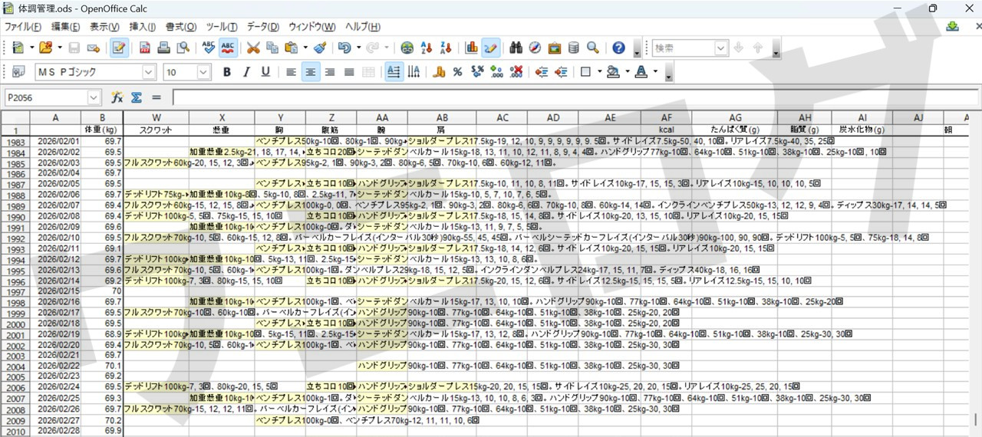The width and height of the screenshot is (982, 437).
Task: Open Find & Replace binoculars icon
Action: [x=516, y=48]
